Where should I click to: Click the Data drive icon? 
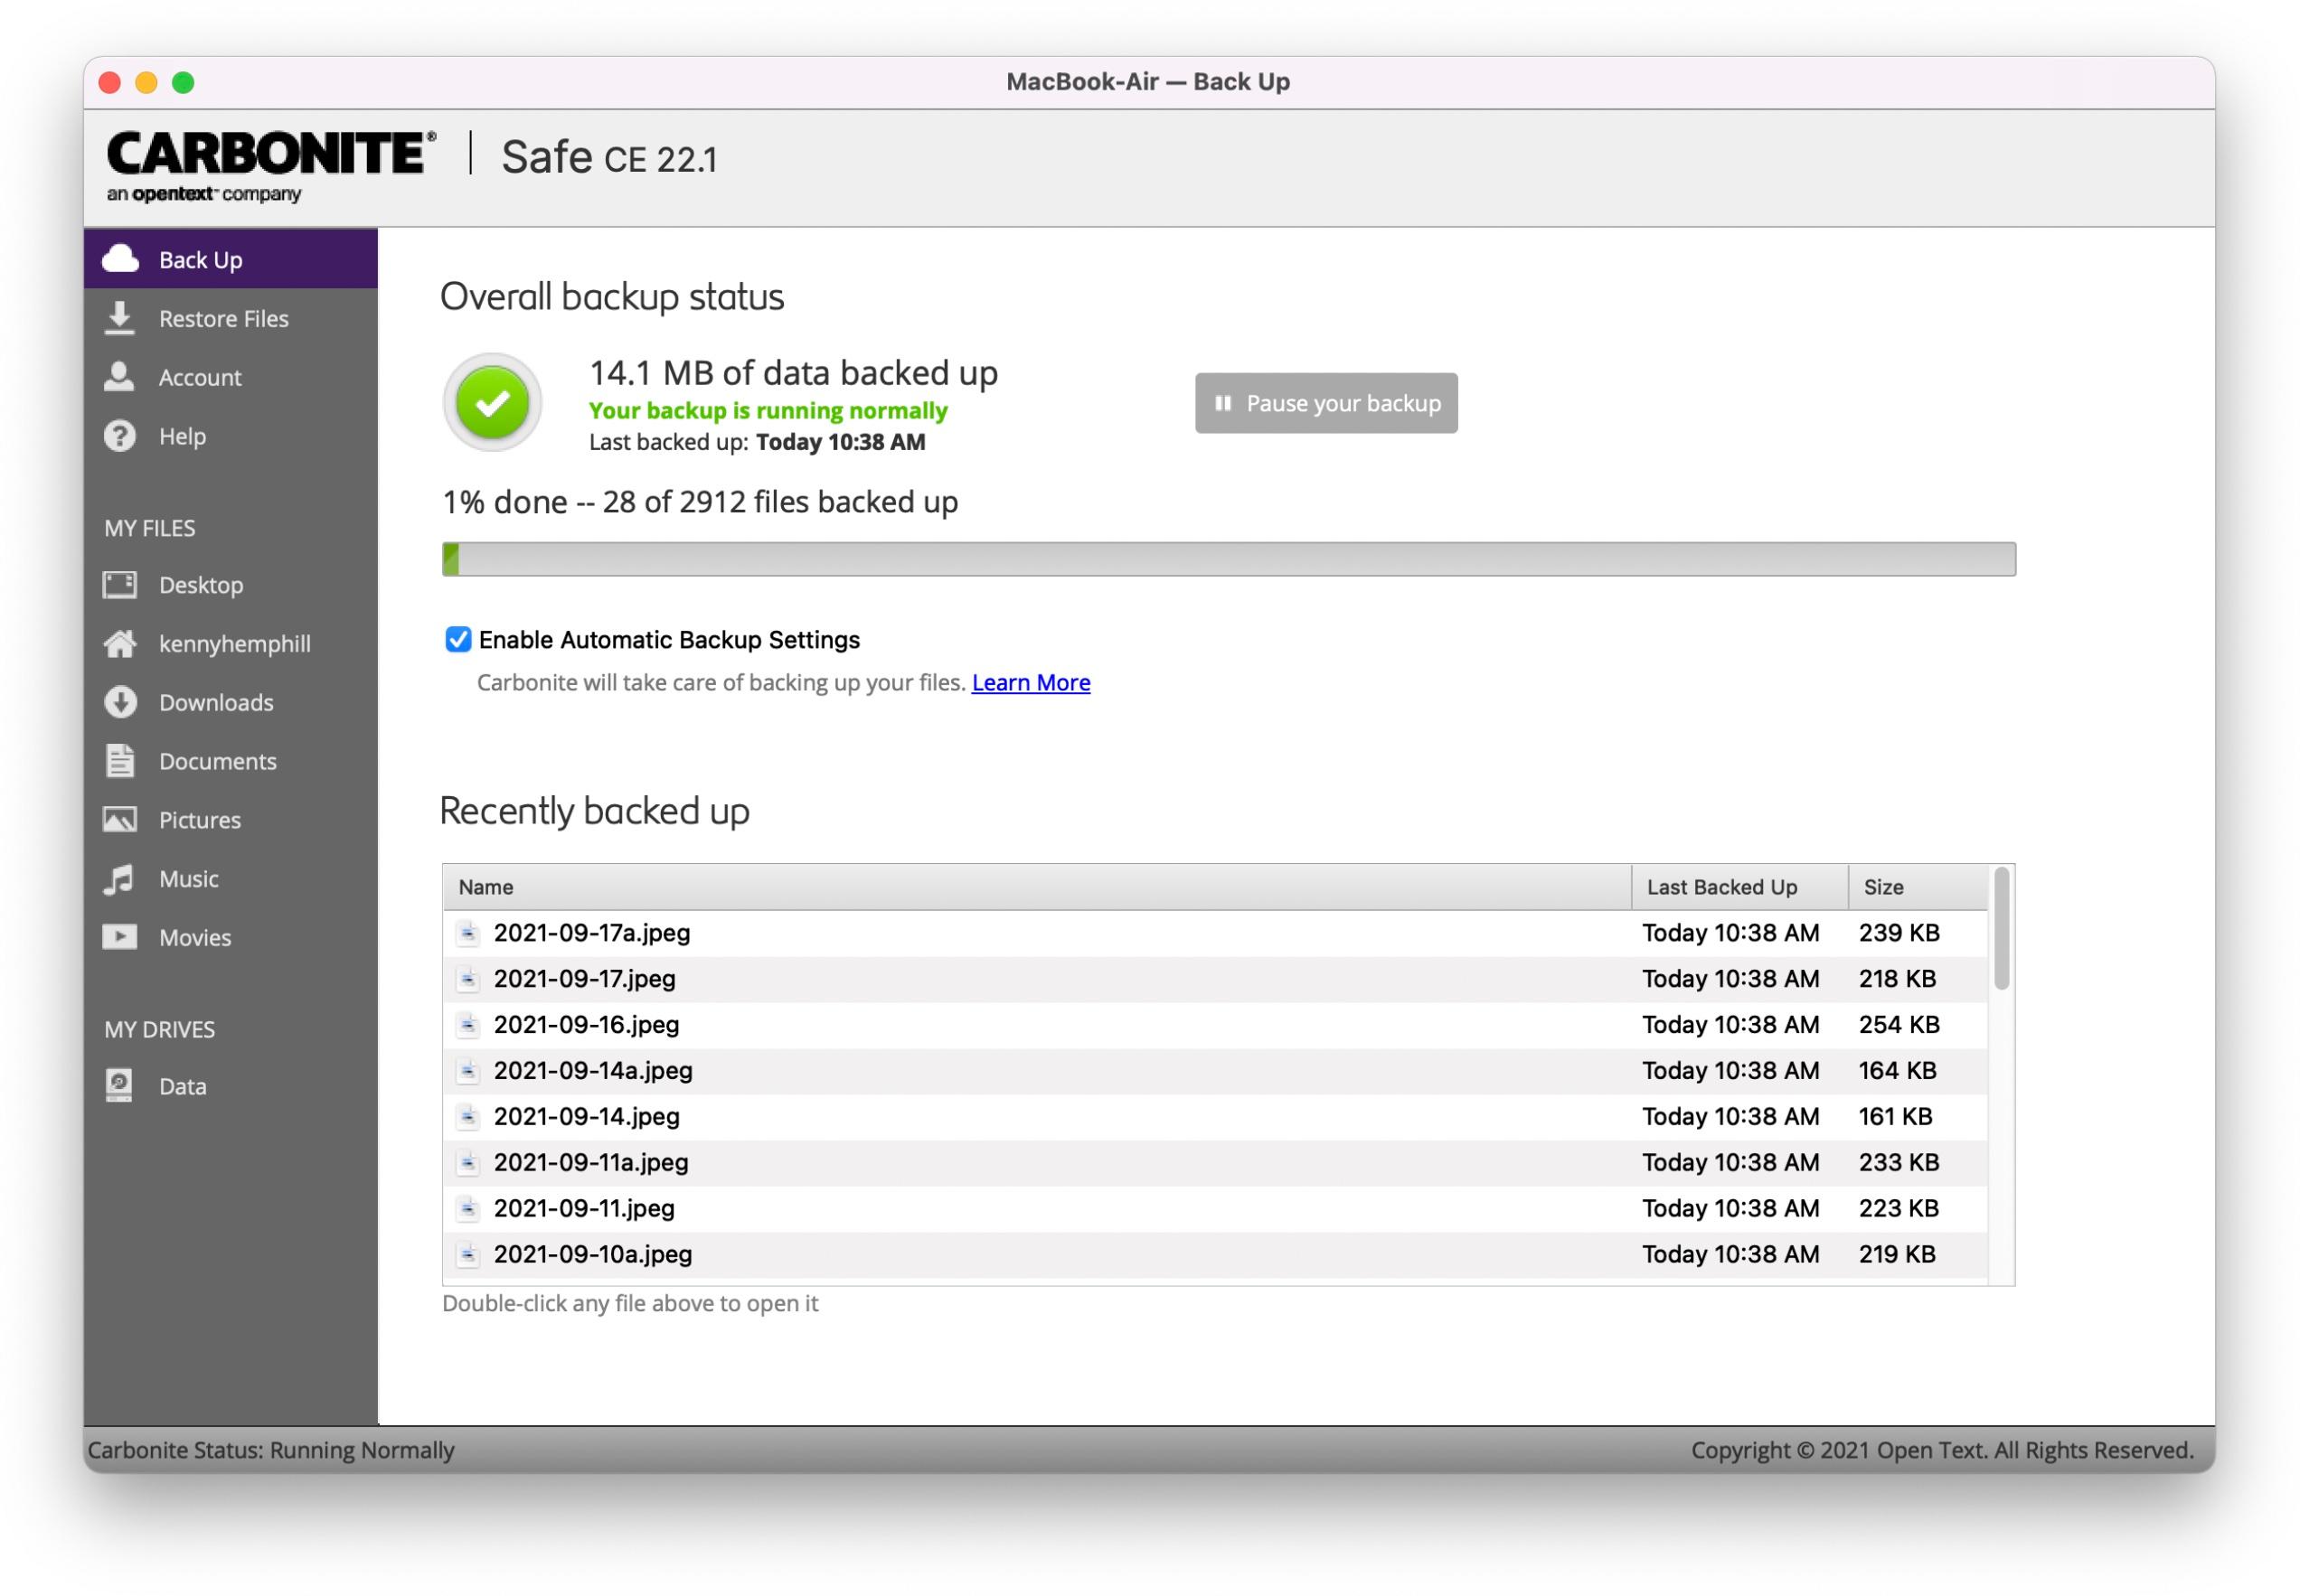[120, 1084]
